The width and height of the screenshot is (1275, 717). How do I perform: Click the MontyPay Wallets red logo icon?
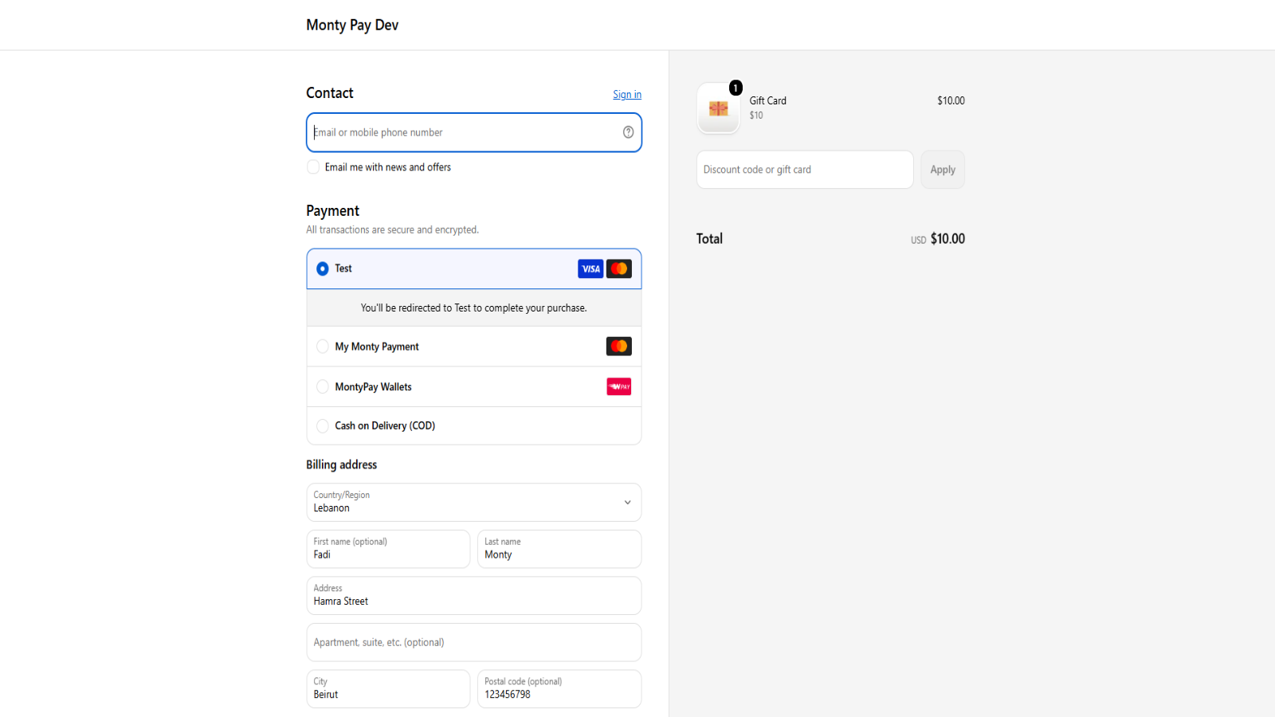coord(619,386)
